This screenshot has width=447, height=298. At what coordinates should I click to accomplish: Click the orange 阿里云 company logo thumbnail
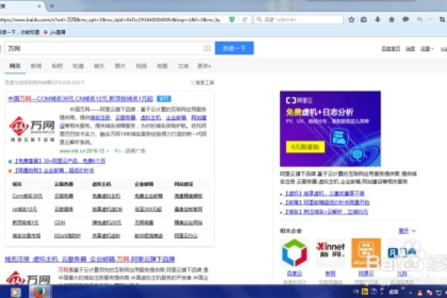pos(366,253)
